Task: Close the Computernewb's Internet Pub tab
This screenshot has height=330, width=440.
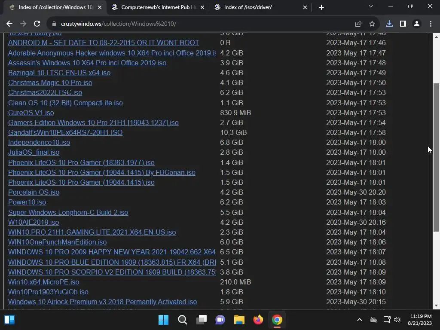Action: coord(202,7)
